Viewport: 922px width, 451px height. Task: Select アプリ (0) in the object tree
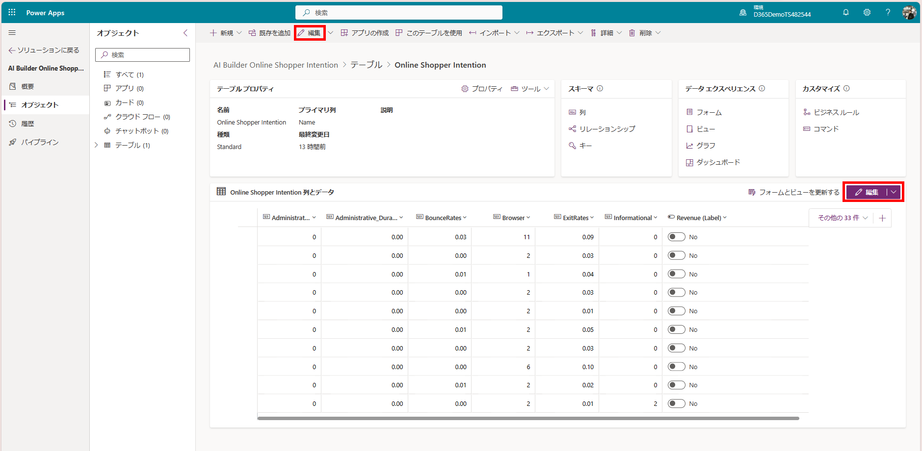(x=124, y=88)
